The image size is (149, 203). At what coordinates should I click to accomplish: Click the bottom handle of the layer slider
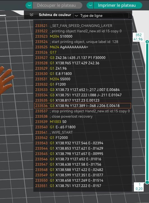147,182
